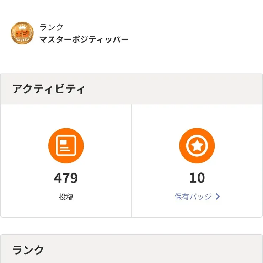263x263 pixels.
Task: Select the badges activity card
Action: tap(197, 161)
